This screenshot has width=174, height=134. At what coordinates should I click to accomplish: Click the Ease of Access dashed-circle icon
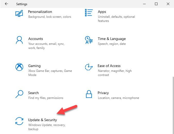tap(89, 67)
